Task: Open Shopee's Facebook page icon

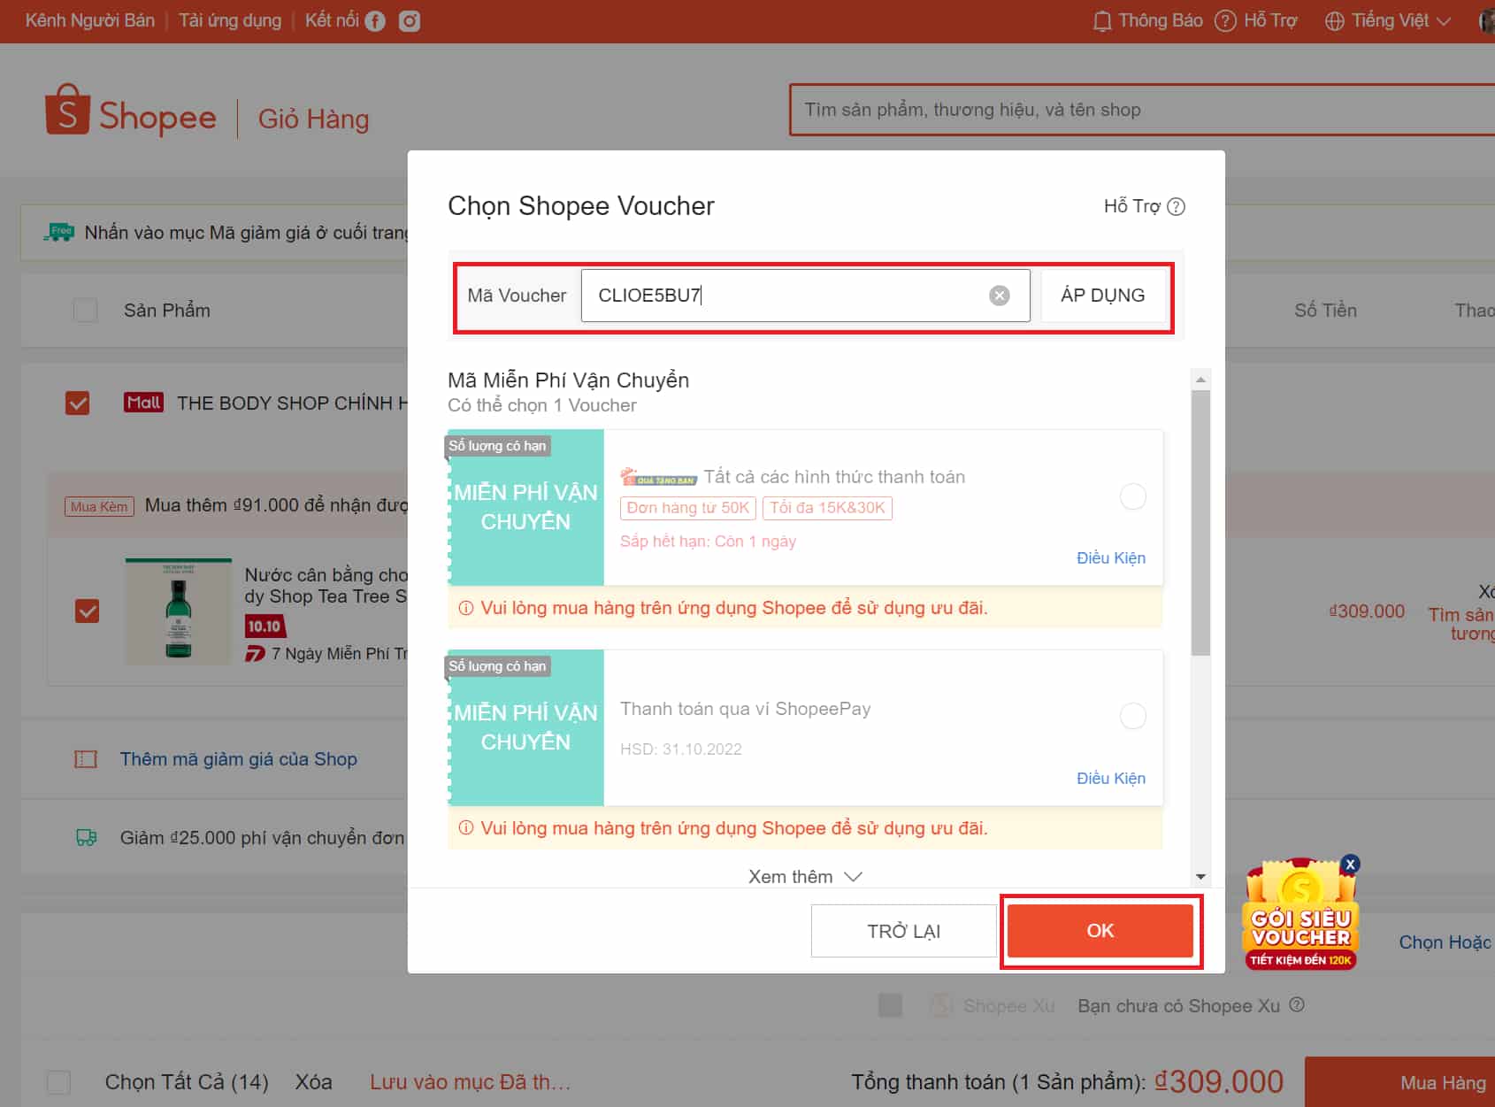Action: 375,21
